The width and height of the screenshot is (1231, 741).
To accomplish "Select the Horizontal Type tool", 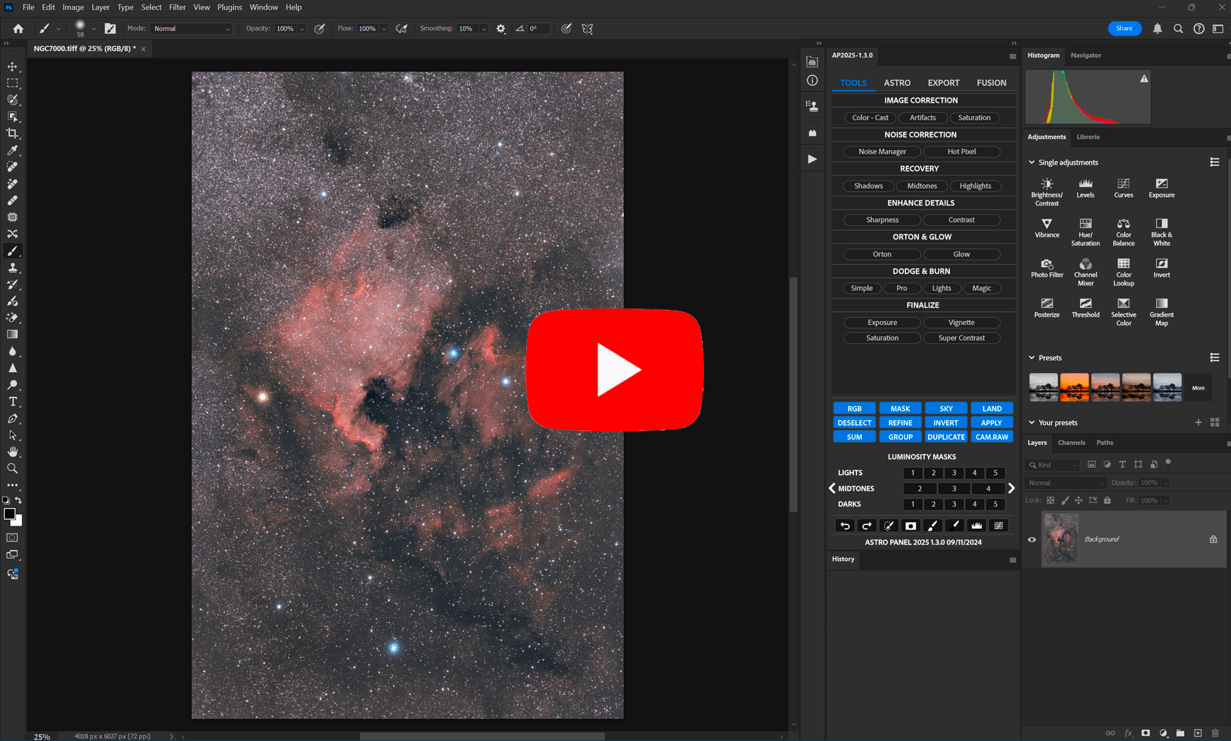I will (13, 402).
